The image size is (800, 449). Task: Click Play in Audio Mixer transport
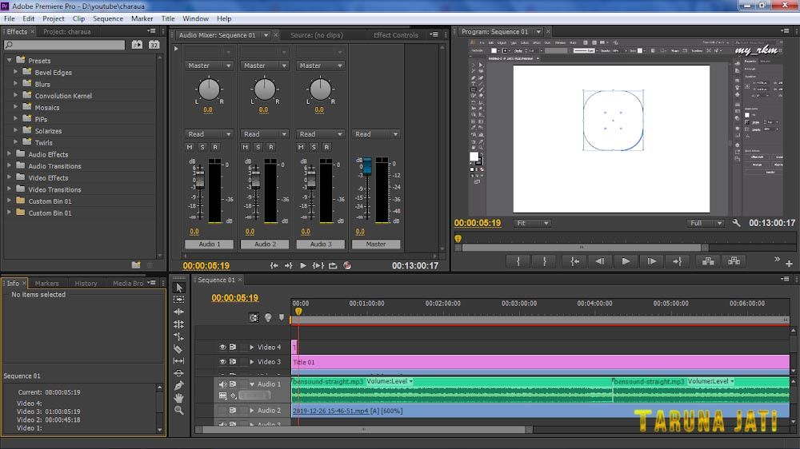pyautogui.click(x=303, y=265)
